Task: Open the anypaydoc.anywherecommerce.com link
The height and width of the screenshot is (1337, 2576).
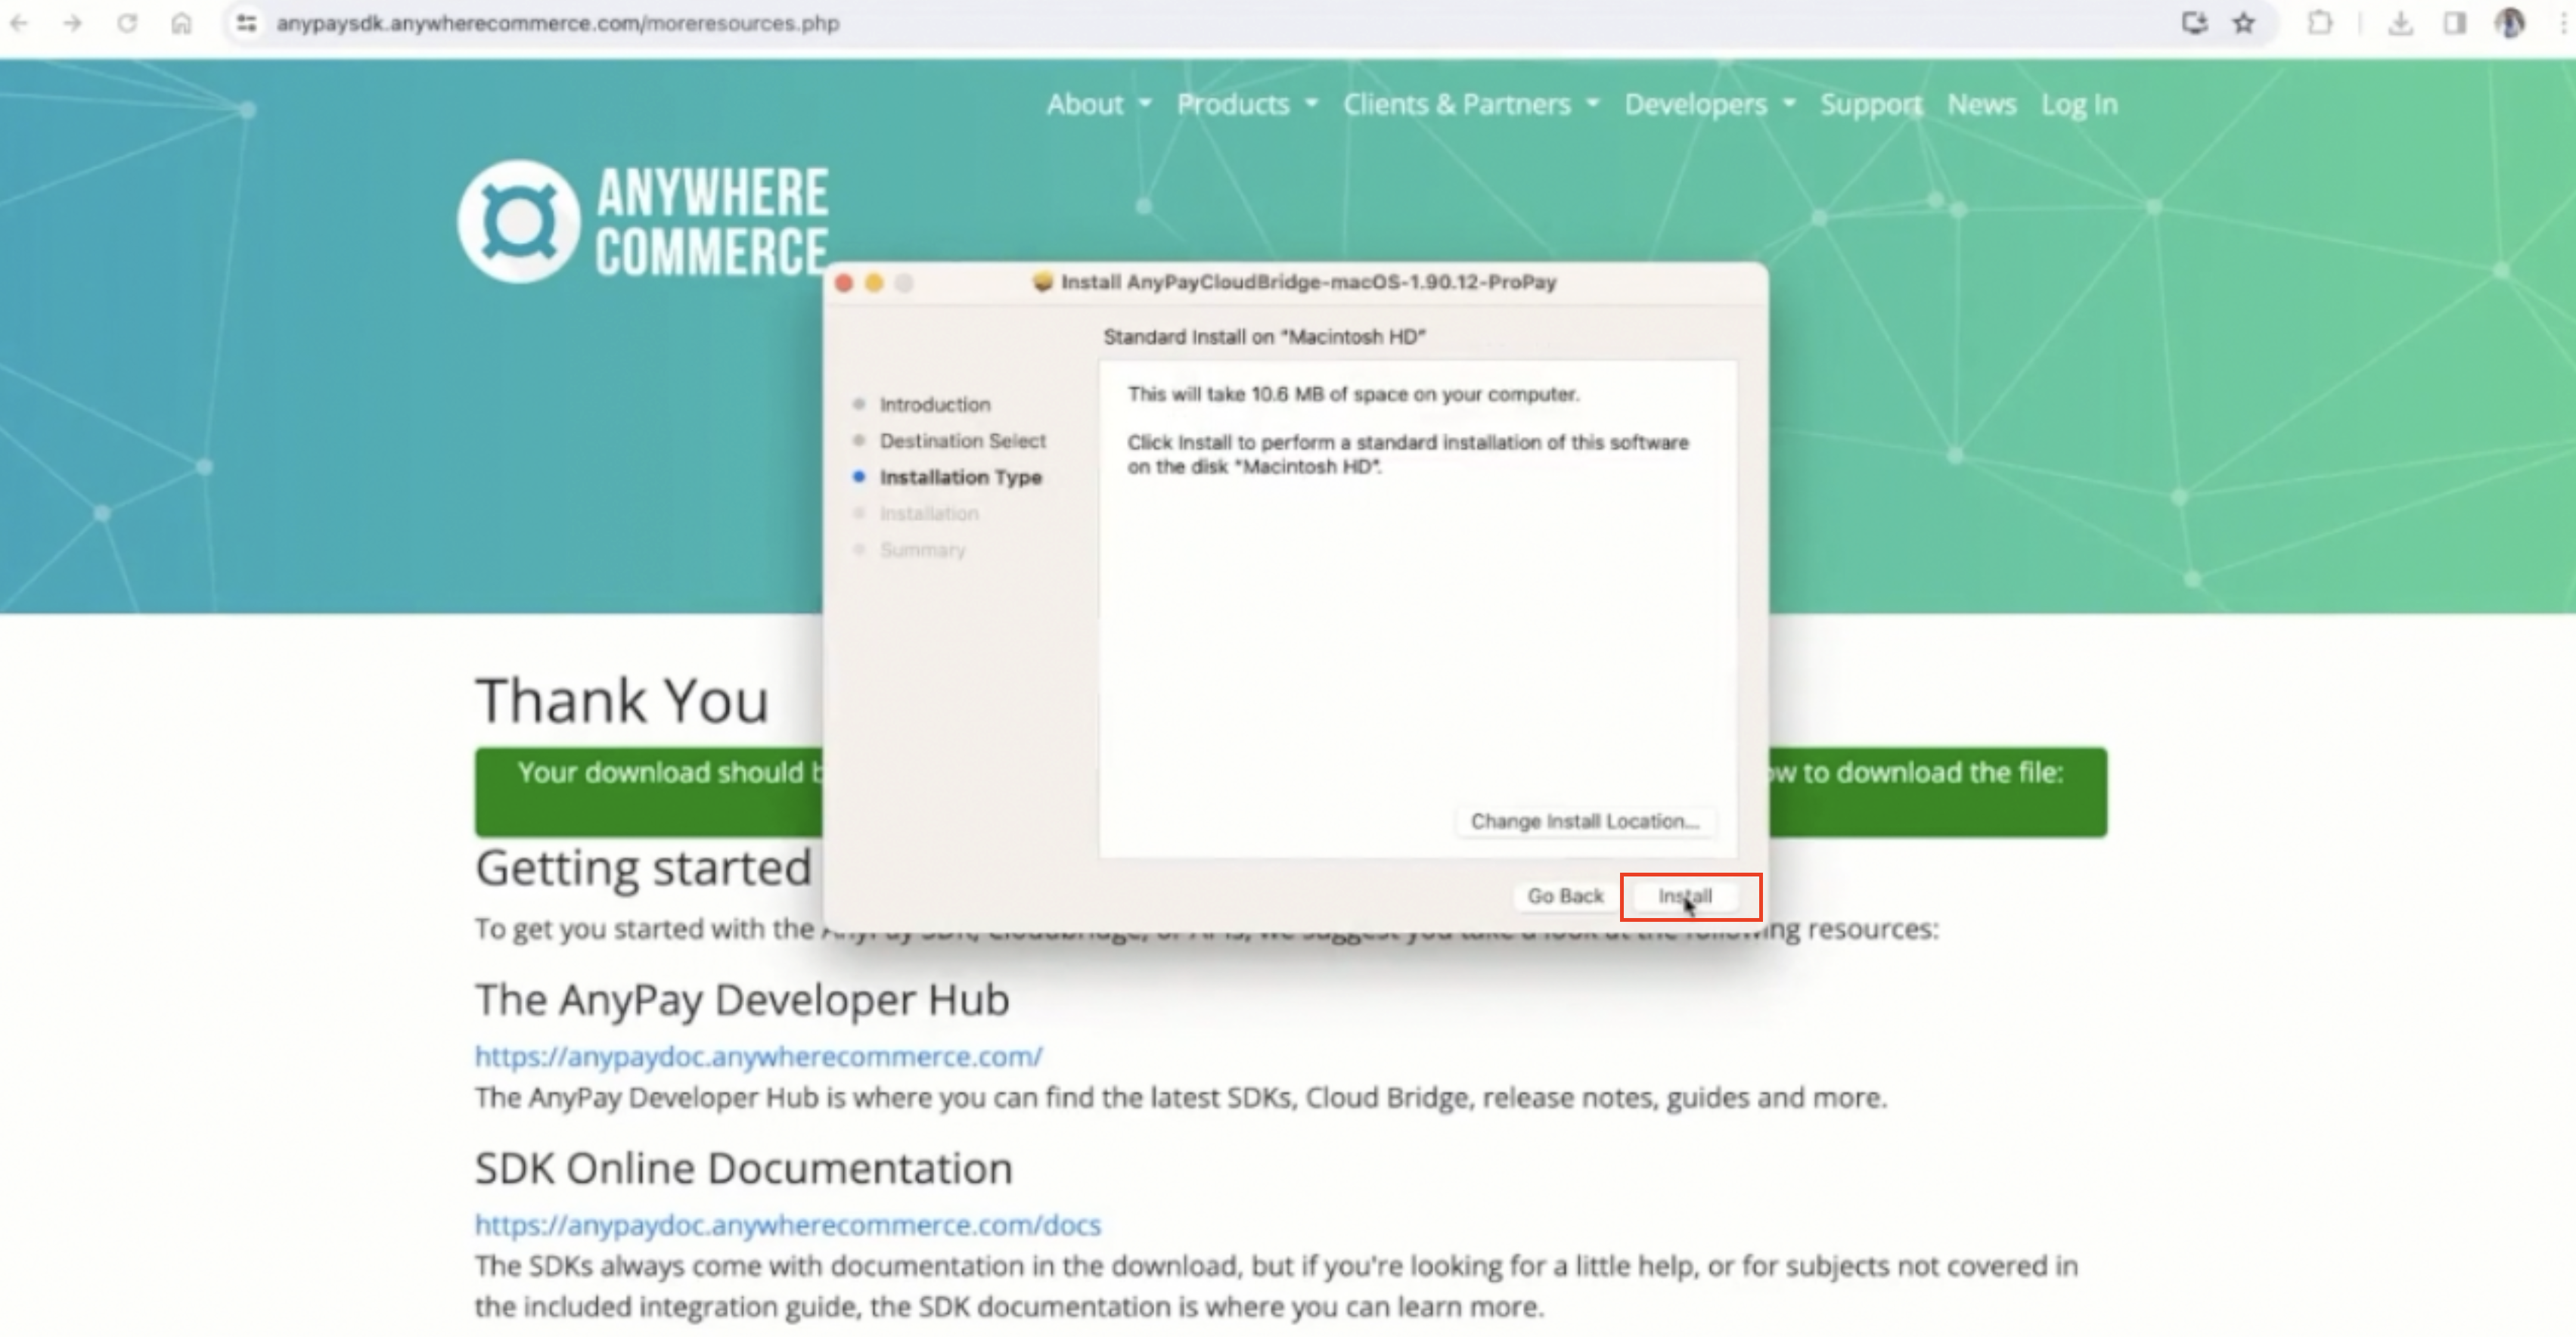Action: [x=759, y=1057]
